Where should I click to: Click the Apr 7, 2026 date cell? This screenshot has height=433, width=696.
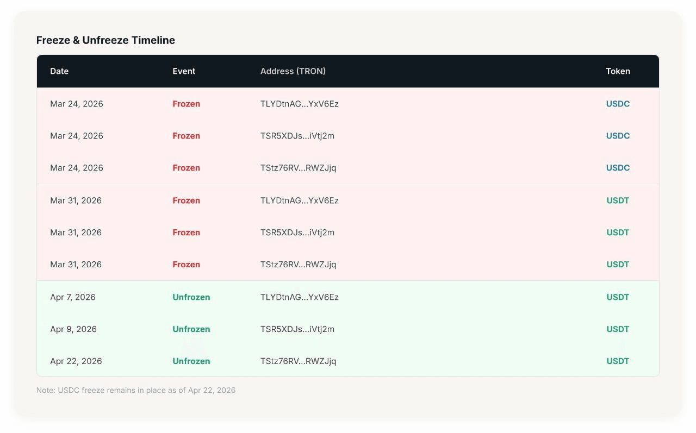(x=73, y=297)
